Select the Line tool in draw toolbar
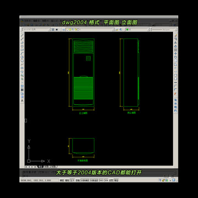This screenshot has height=198, width=198. pyautogui.click(x=22, y=35)
